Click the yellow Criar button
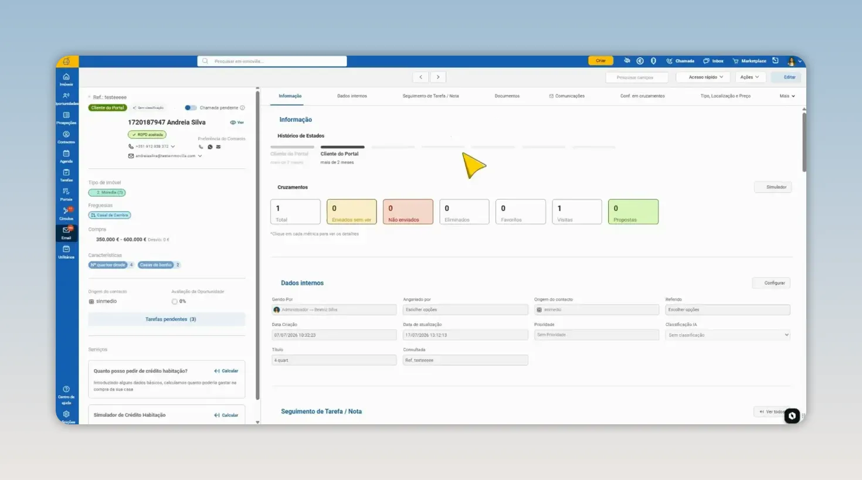The height and width of the screenshot is (480, 862). pos(600,61)
